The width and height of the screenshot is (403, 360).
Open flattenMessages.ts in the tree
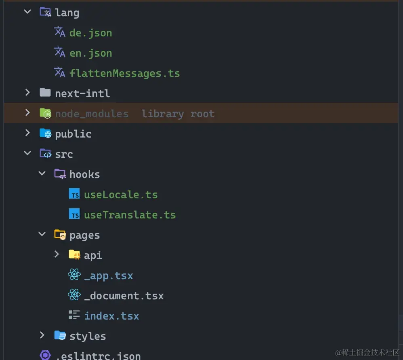pos(125,73)
